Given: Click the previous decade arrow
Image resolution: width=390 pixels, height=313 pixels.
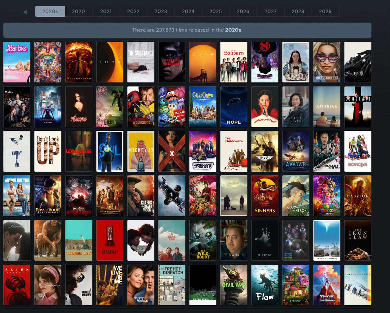Looking at the screenshot, I should tap(25, 12).
